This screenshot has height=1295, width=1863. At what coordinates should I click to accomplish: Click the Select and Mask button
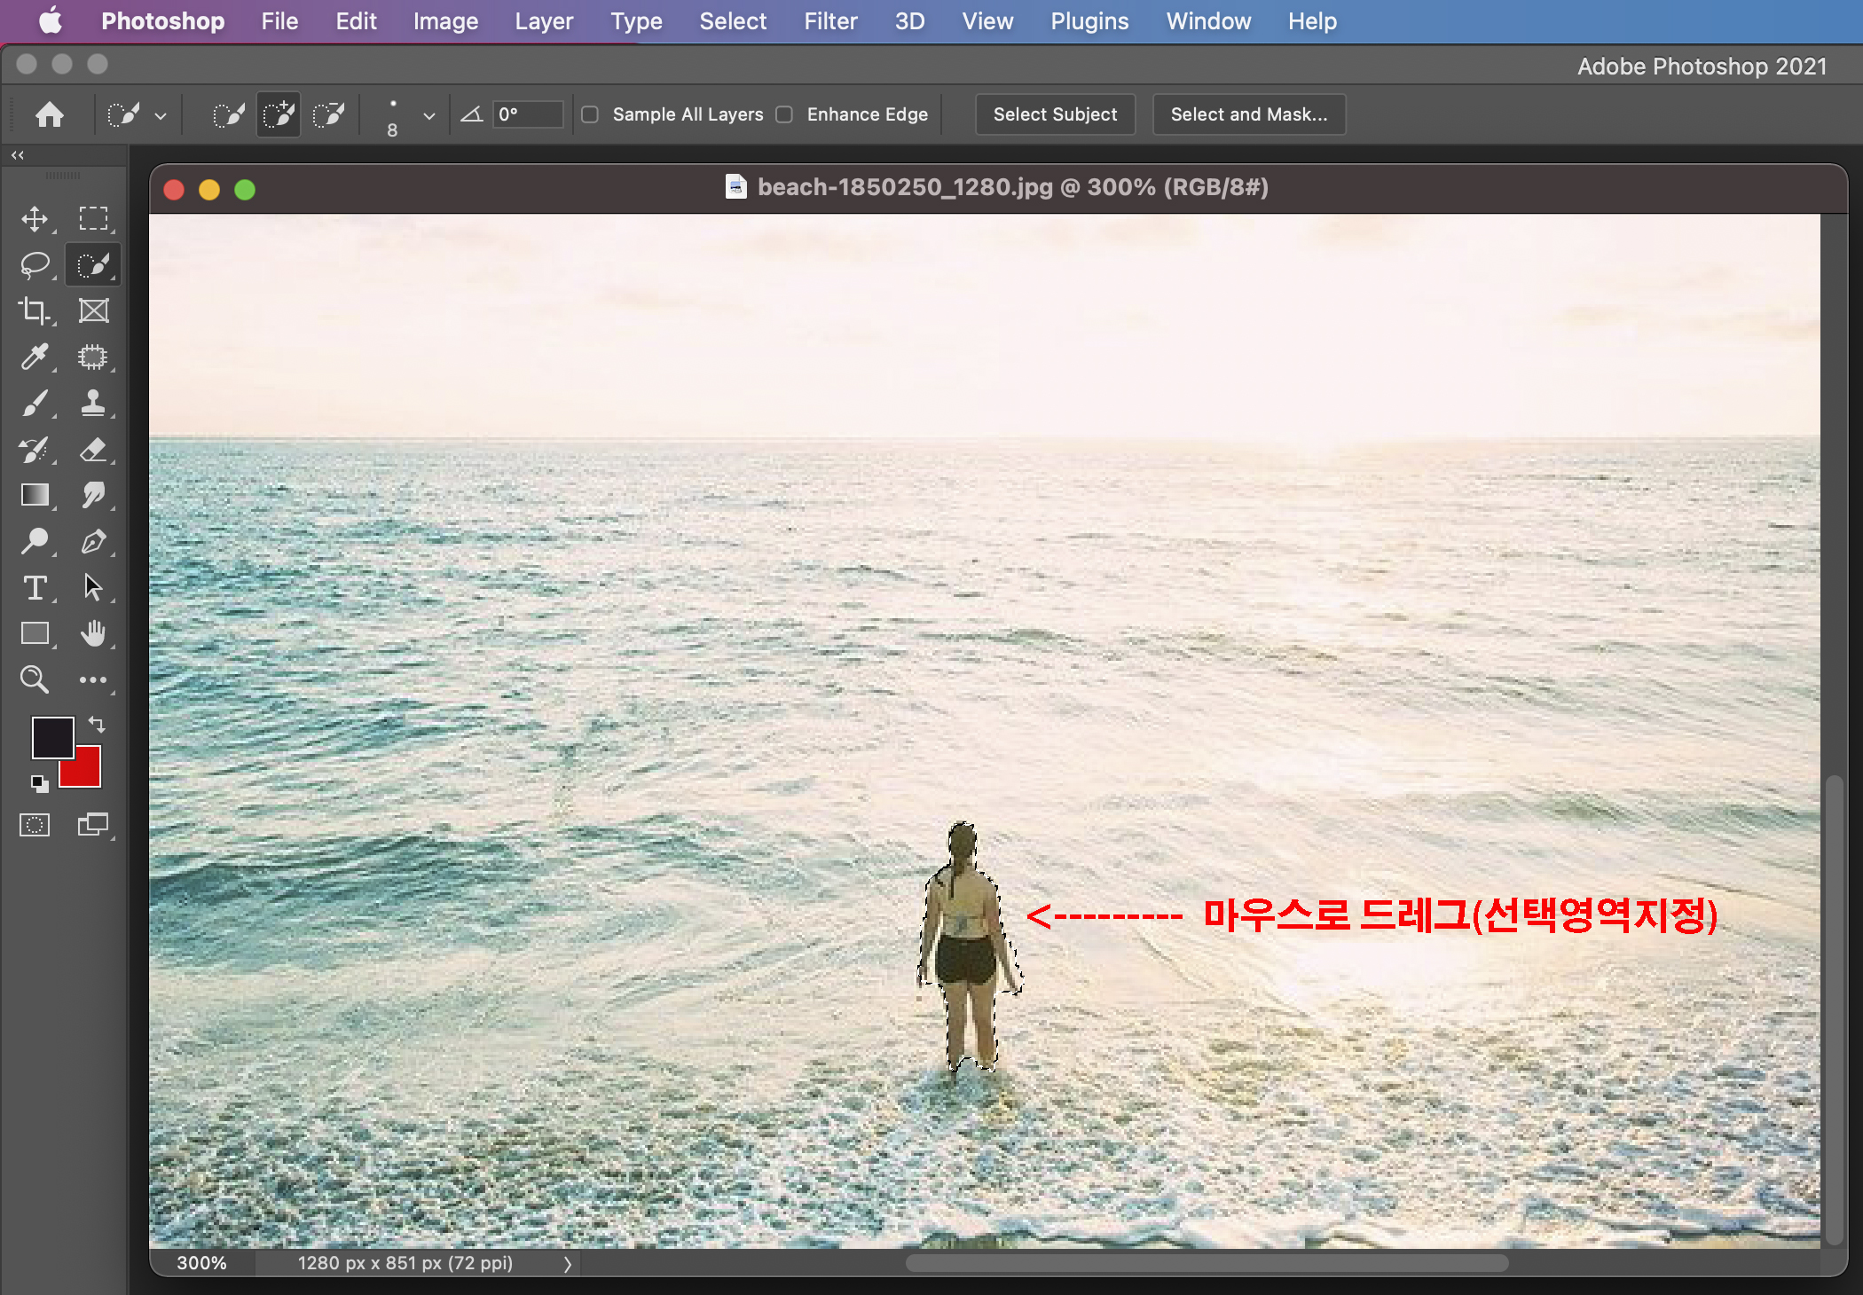tap(1248, 114)
